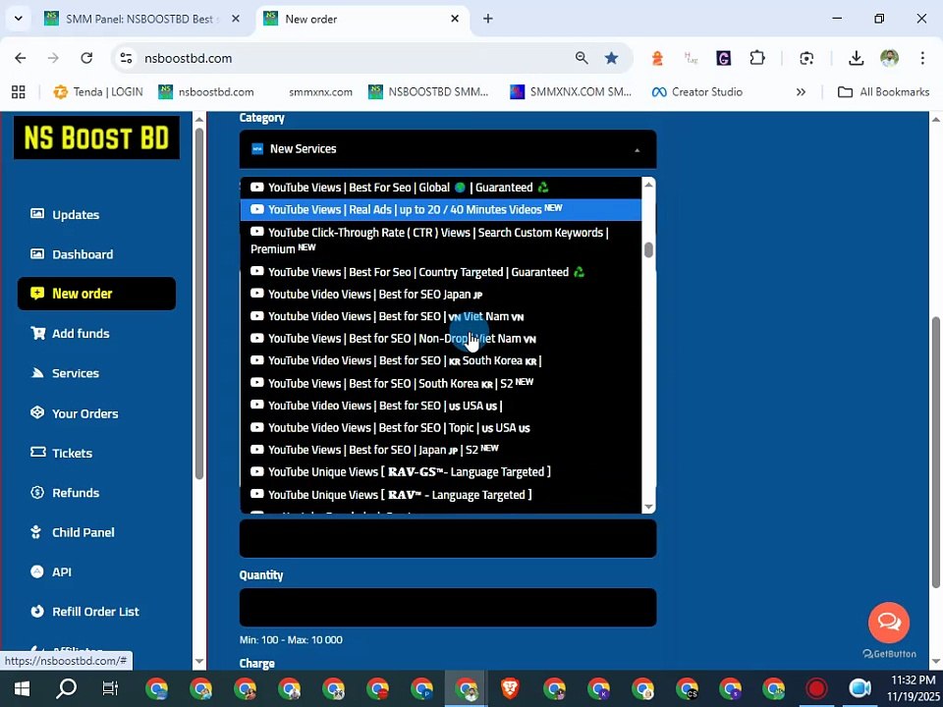Choose YouTube Views Best For Seo Global Guaranteed
This screenshot has width=943, height=707.
tap(441, 188)
